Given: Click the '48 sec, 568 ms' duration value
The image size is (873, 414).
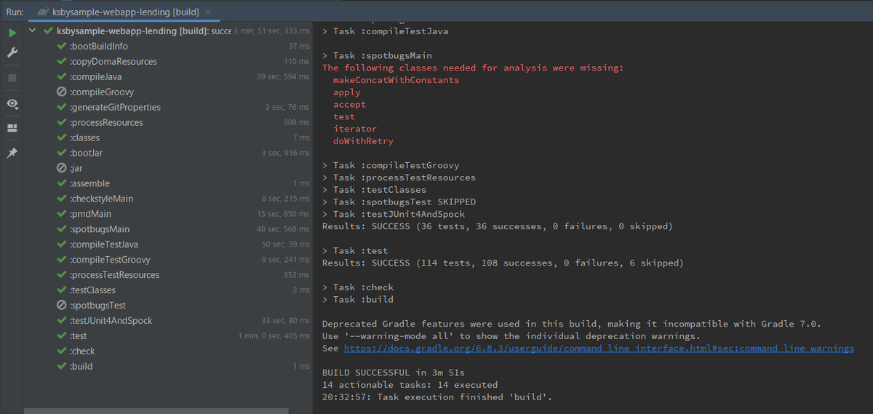Looking at the screenshot, I should click(284, 229).
